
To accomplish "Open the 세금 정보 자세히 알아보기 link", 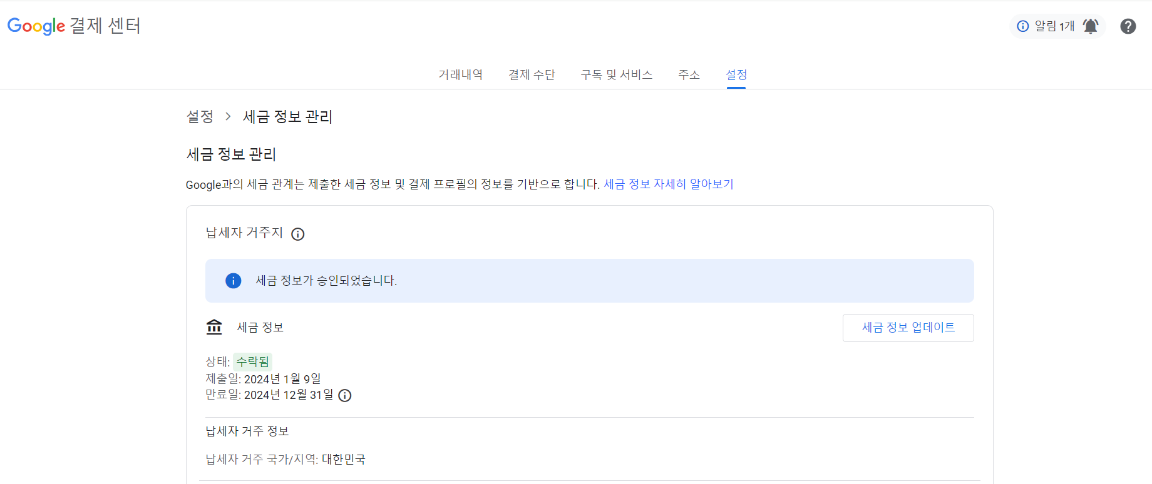I will 669,184.
